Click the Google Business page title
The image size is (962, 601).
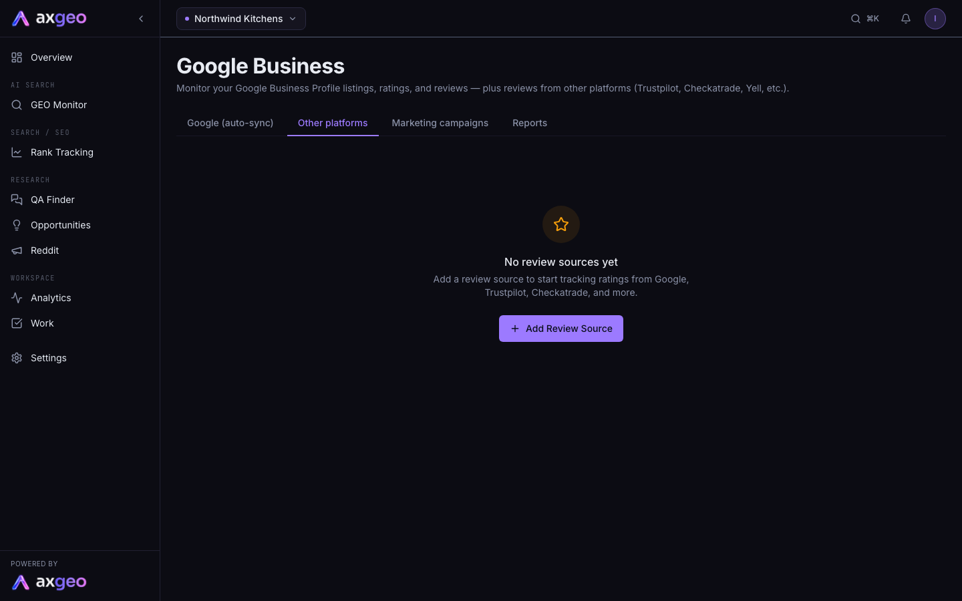(261, 66)
